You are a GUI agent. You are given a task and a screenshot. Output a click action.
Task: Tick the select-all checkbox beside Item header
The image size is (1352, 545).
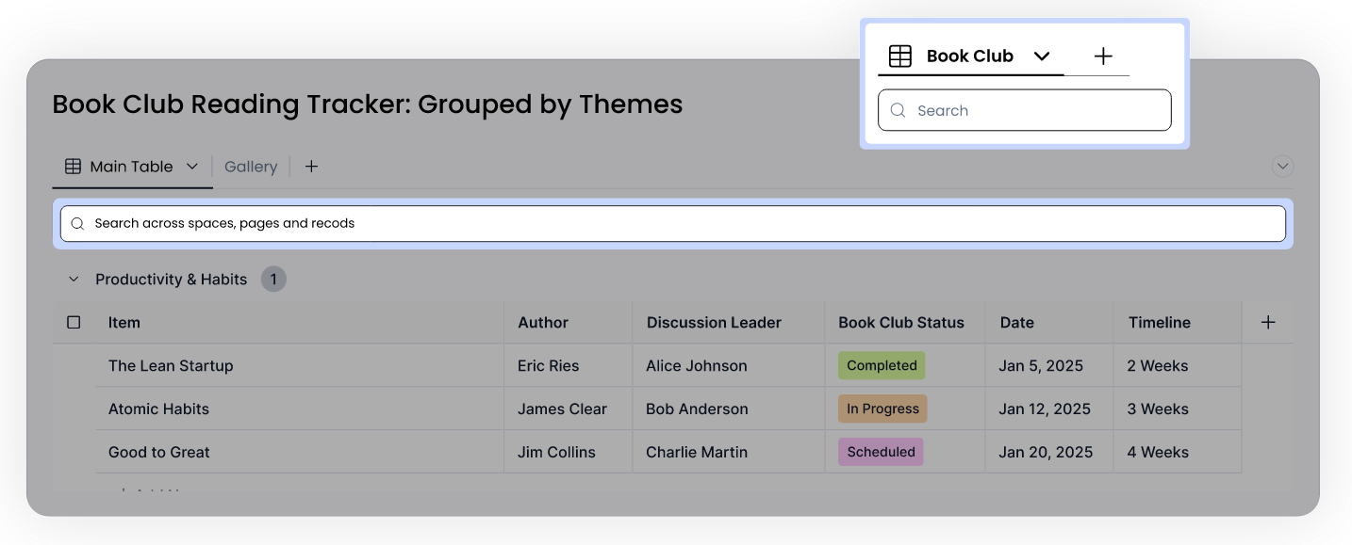click(74, 322)
